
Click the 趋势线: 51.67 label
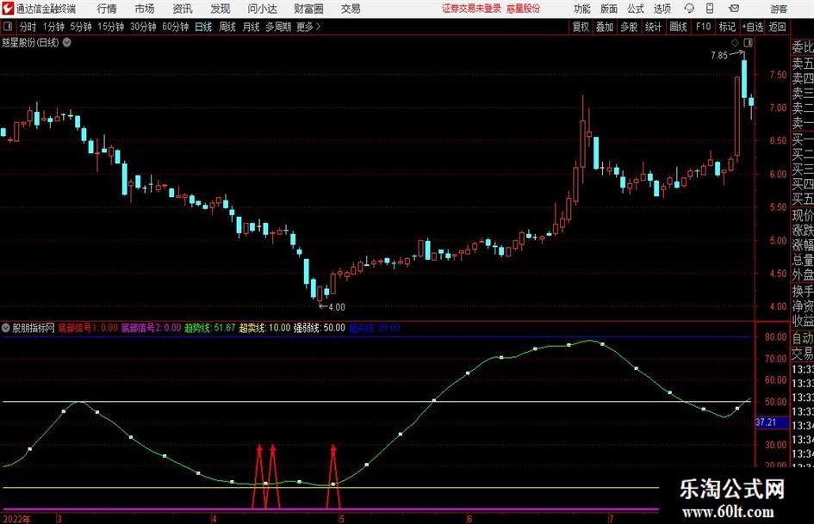click(209, 328)
